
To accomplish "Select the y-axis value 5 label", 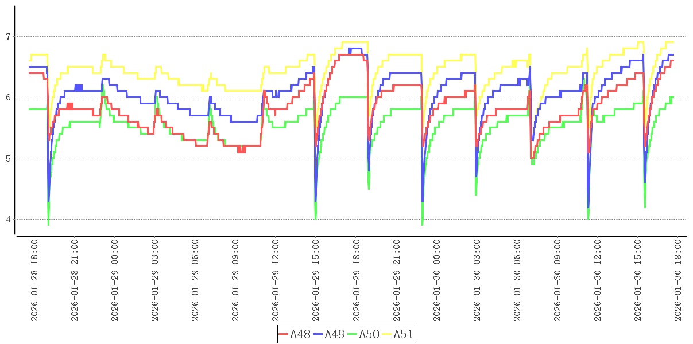I will [7, 158].
